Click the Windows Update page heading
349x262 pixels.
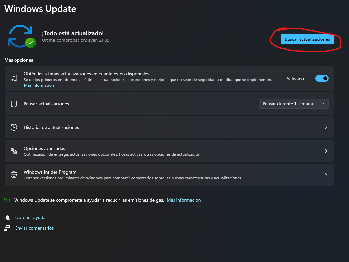[x=40, y=9]
